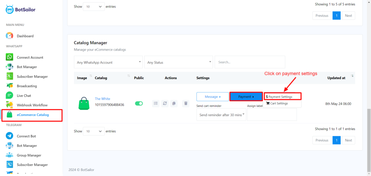The height and width of the screenshot is (176, 371).
Task: Go to eCommerce Catalog menu item
Action: [33, 115]
